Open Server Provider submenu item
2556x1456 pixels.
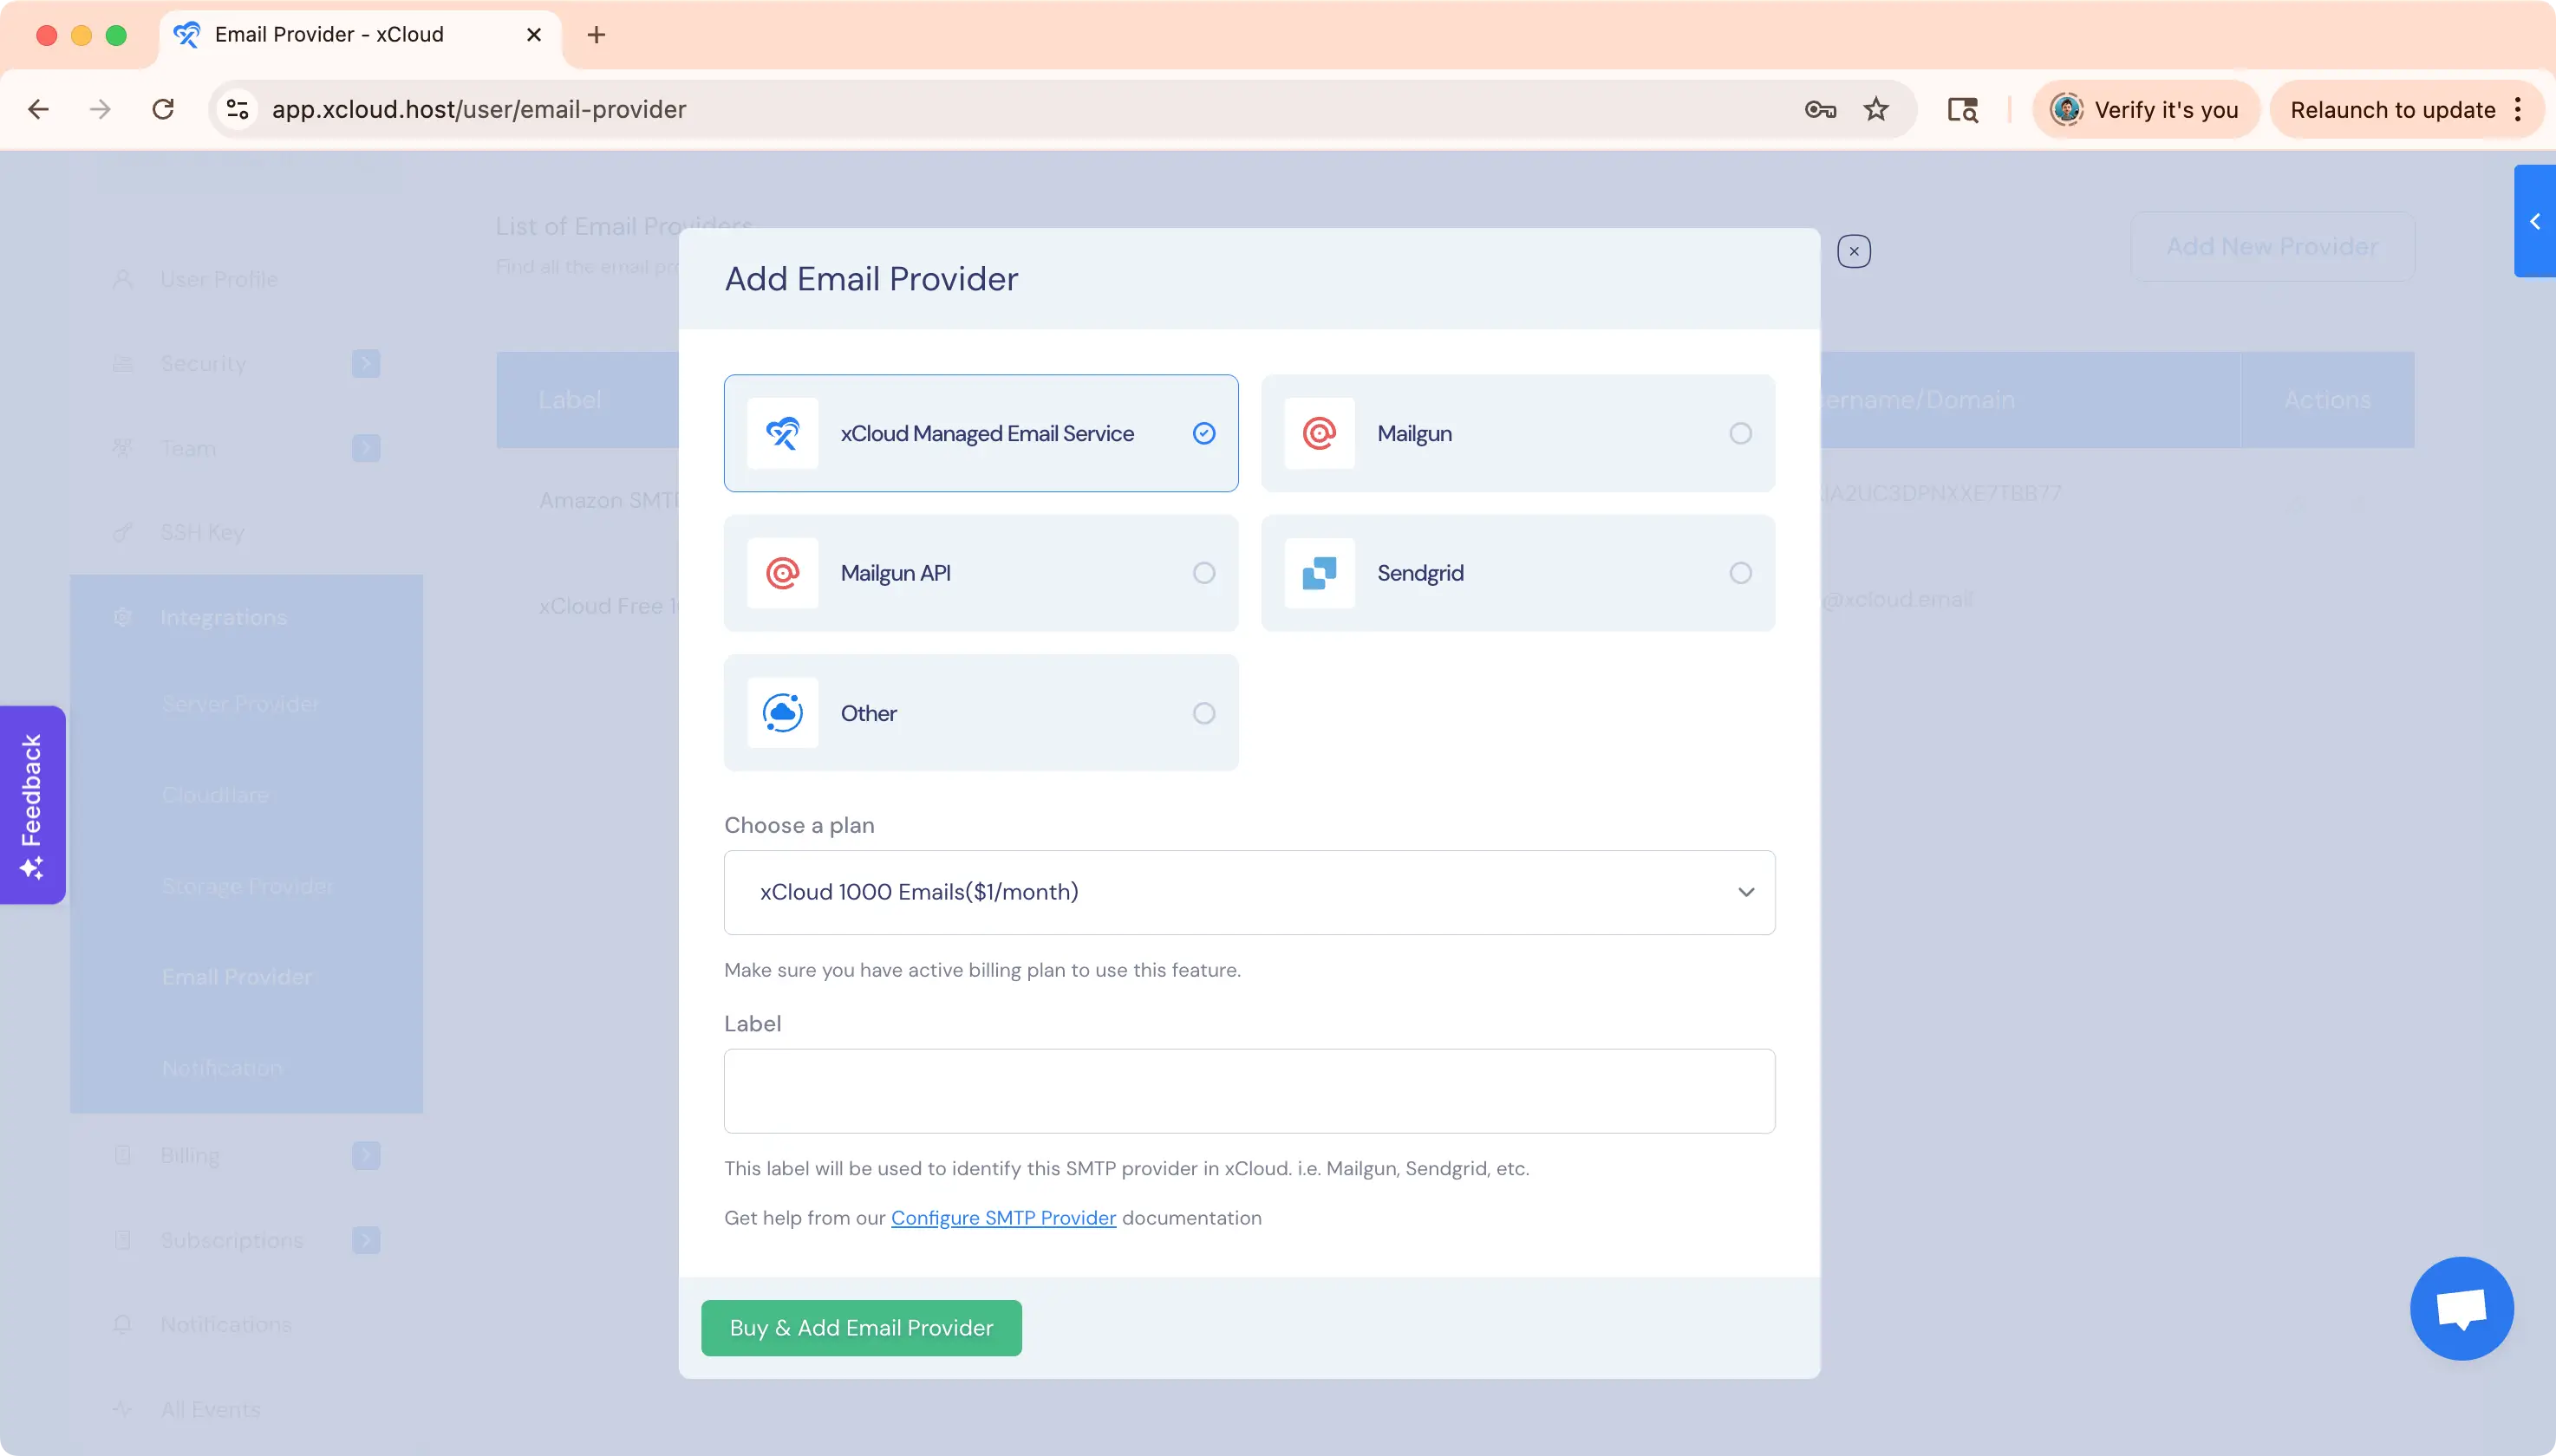(x=240, y=704)
